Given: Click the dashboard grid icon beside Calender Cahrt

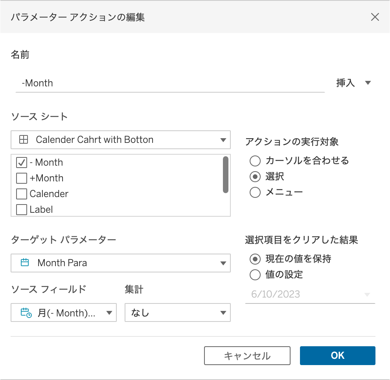Looking at the screenshot, I should (24, 139).
